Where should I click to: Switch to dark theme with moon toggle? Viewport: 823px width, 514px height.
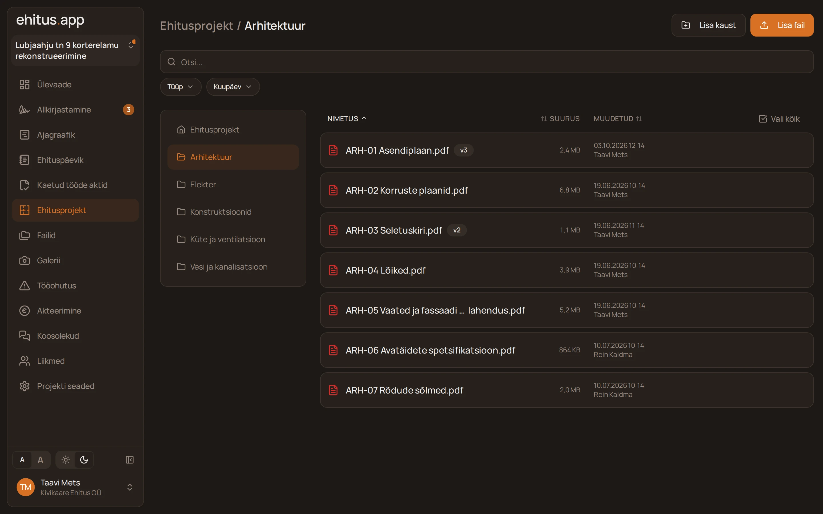[x=84, y=460]
